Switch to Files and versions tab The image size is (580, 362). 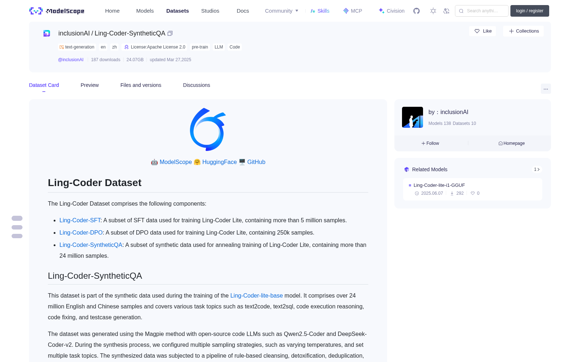pos(141,85)
